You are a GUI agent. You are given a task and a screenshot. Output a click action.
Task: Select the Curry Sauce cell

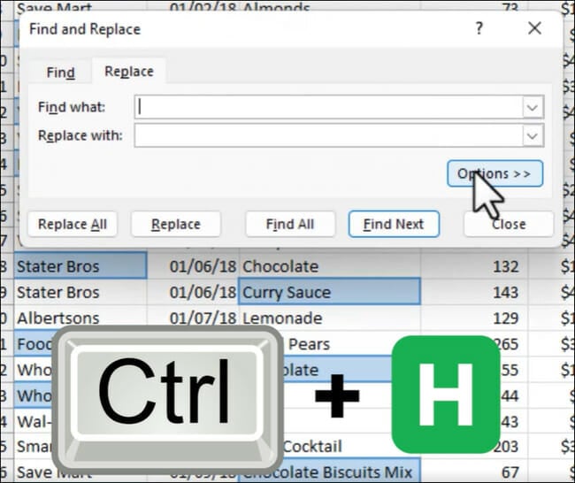[329, 292]
